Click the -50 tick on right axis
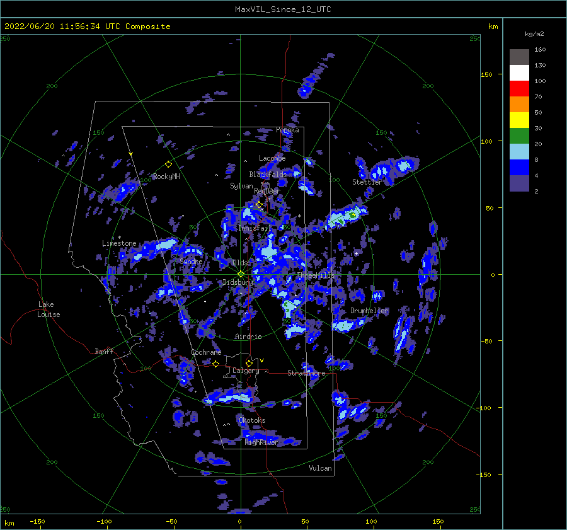The height and width of the screenshot is (530, 567). [x=486, y=341]
